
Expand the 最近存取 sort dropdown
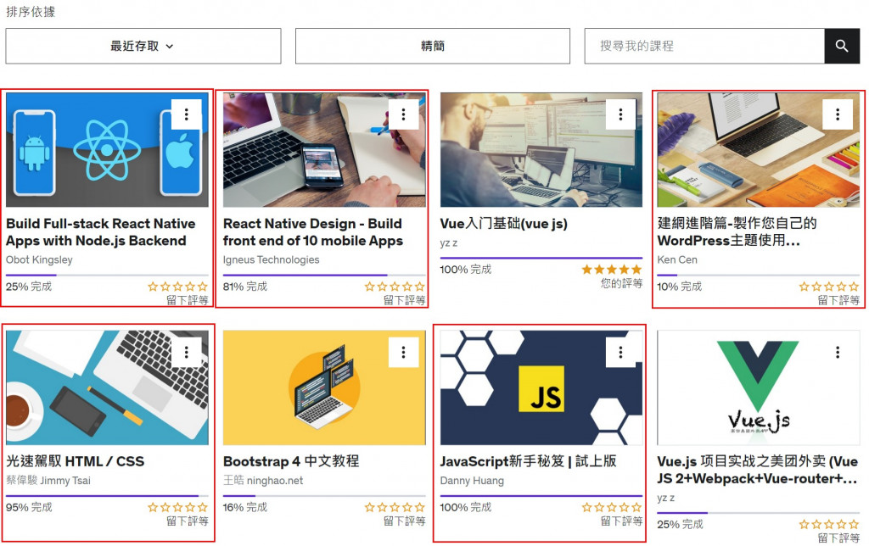143,46
